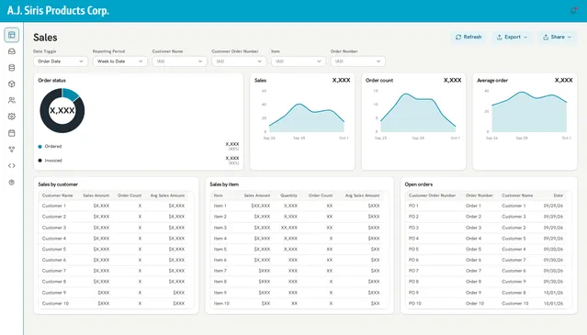Open the workflow nodes icon in sidebar
587x335 pixels.
(12, 150)
